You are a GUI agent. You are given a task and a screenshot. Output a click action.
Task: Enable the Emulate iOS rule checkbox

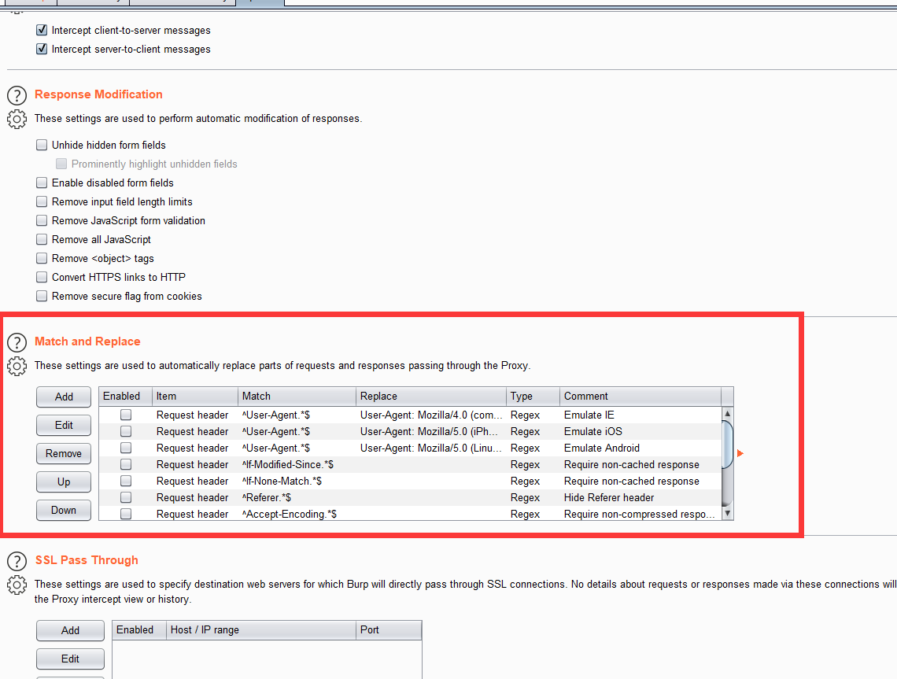[126, 431]
